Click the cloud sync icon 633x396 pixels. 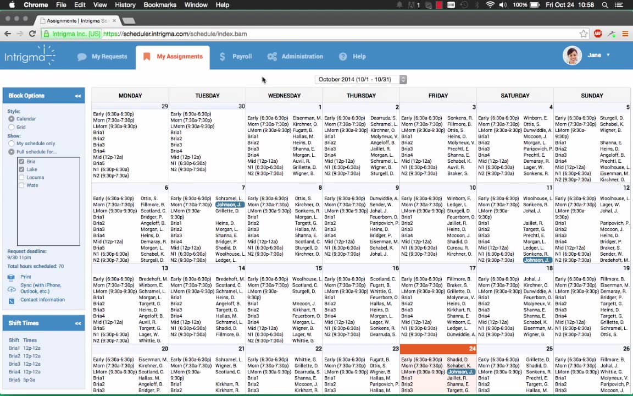(x=12, y=289)
